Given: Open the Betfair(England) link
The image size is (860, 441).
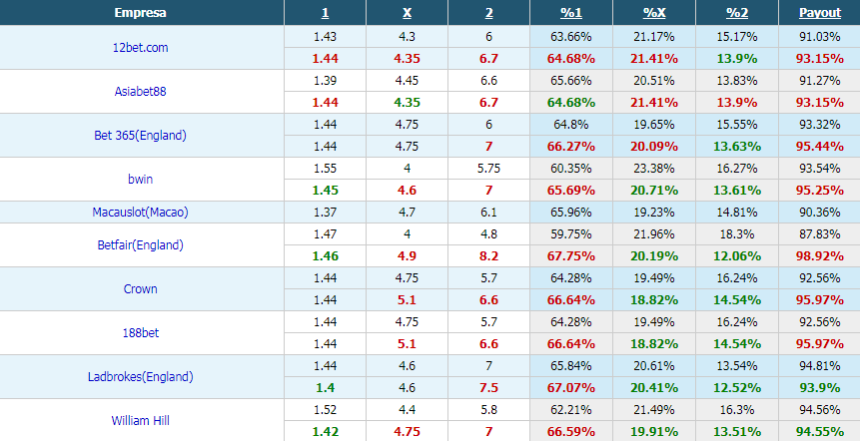Looking at the screenshot, I should (x=141, y=244).
